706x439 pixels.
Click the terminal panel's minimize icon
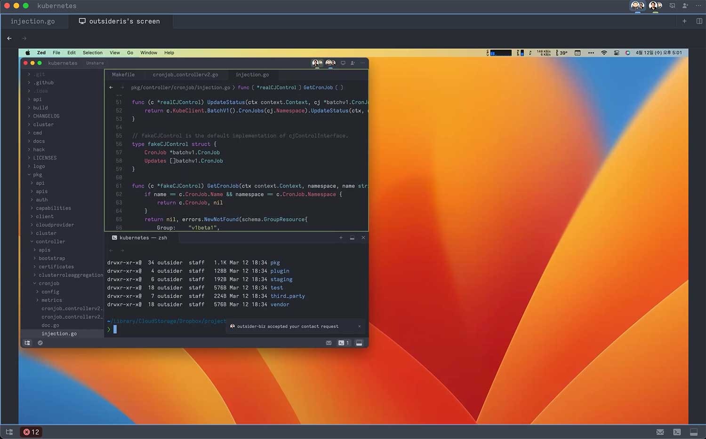point(352,238)
